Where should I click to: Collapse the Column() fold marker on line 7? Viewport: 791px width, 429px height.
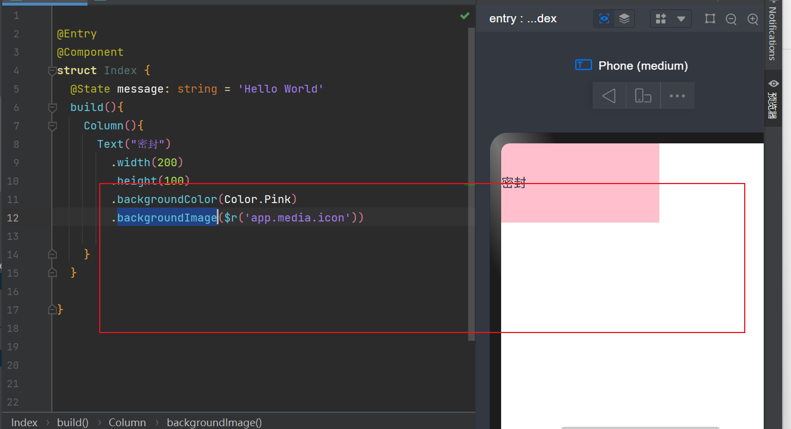(x=52, y=126)
